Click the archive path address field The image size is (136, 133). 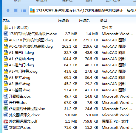(82, 10)
